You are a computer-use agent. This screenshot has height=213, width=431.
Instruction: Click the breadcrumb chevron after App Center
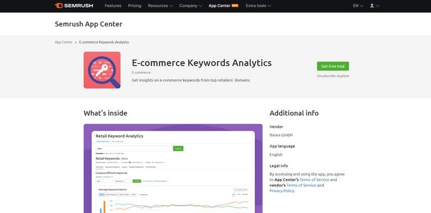click(76, 42)
